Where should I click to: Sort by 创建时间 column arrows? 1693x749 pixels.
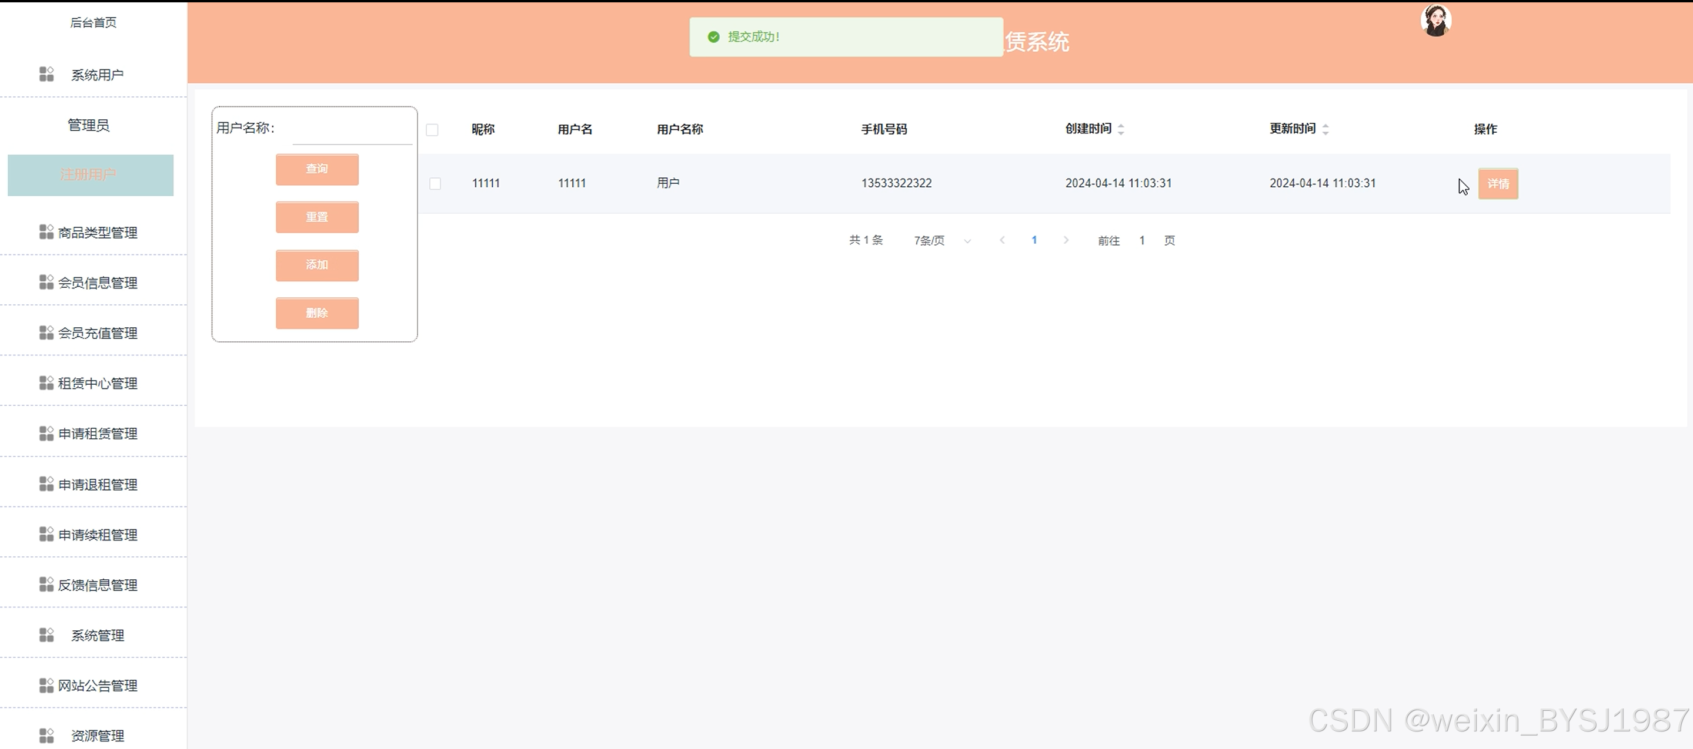pyautogui.click(x=1121, y=129)
